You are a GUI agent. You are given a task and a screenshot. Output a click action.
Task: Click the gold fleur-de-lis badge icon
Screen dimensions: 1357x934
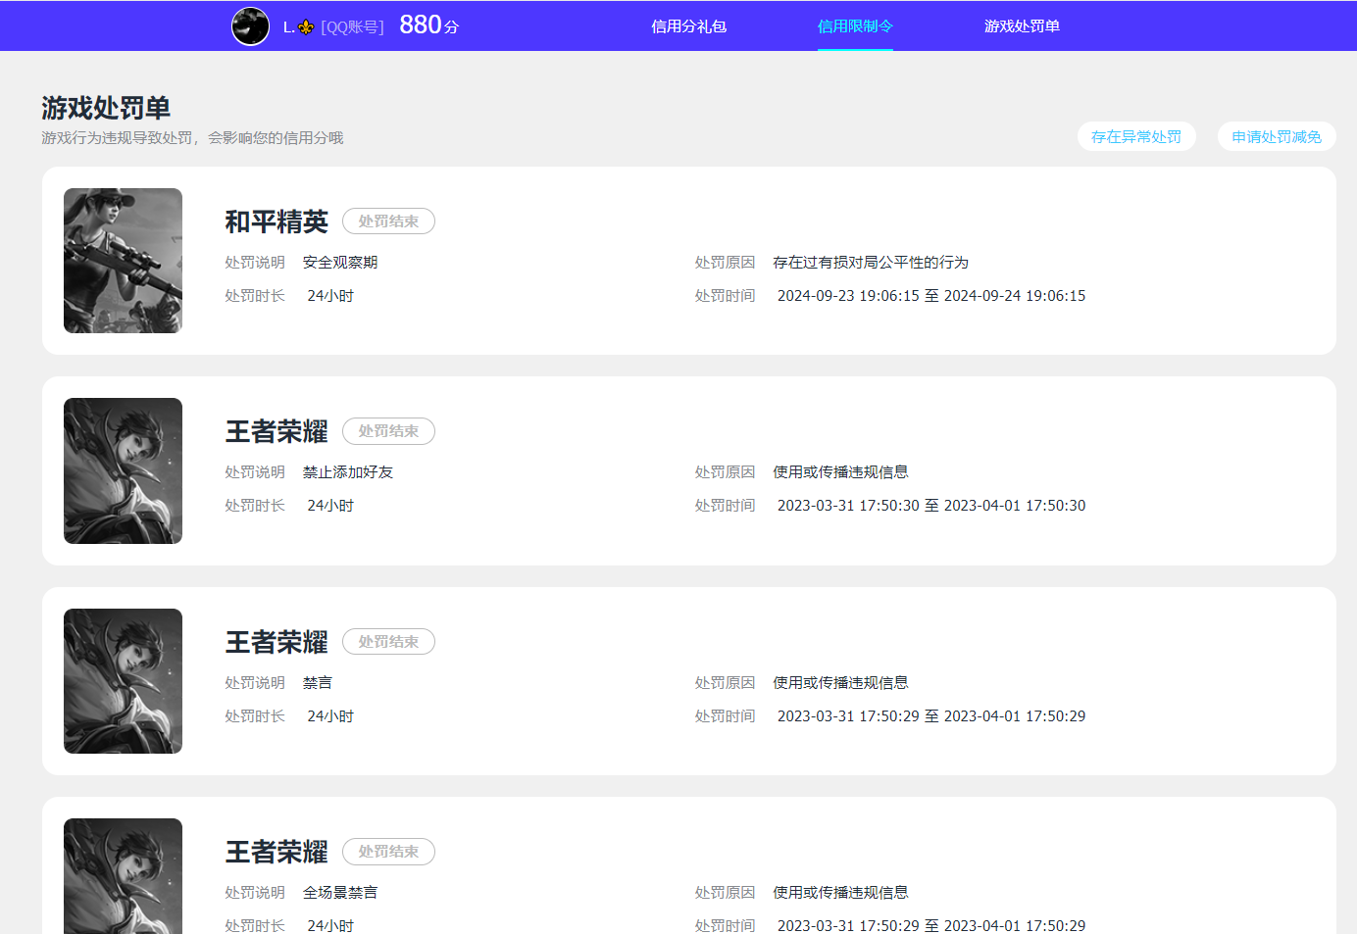click(x=306, y=27)
